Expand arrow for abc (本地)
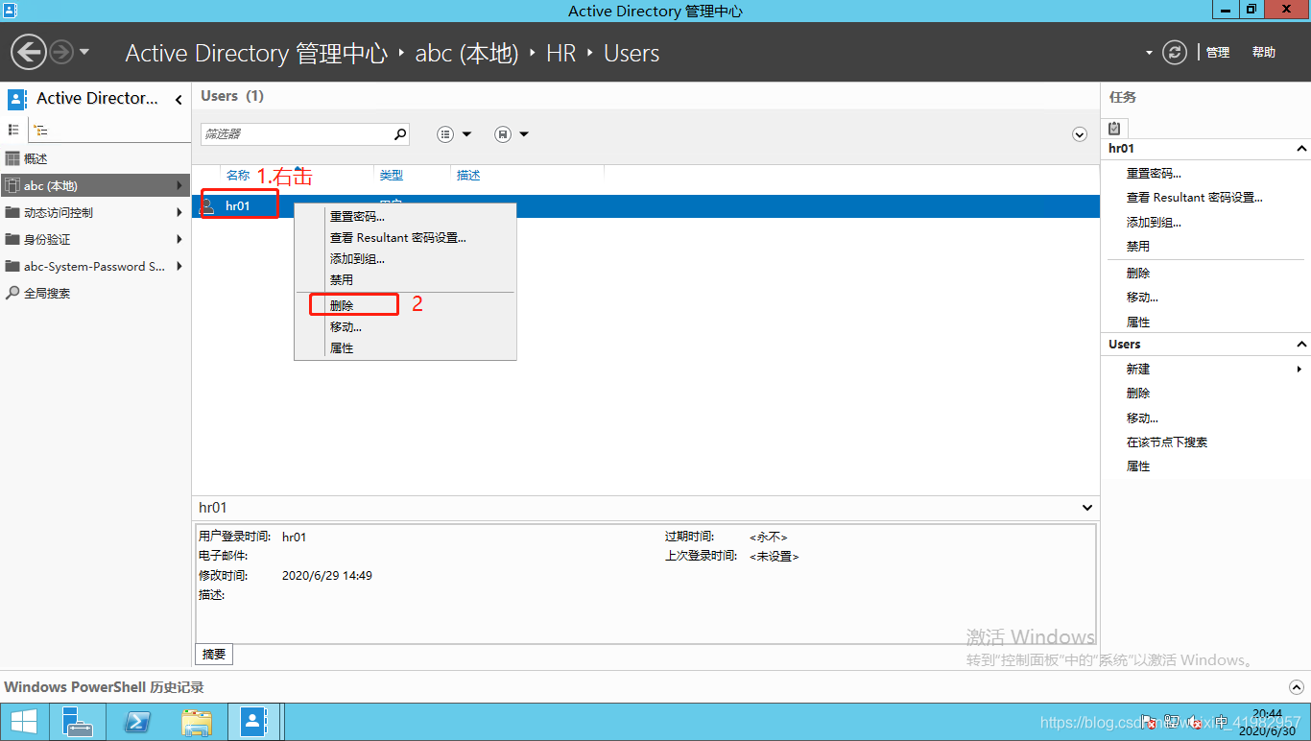Screen dimensions: 1311x741 pyautogui.click(x=179, y=185)
